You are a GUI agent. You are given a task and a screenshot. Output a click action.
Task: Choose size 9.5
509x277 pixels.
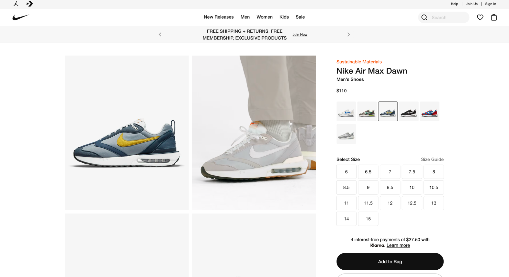[390, 188]
